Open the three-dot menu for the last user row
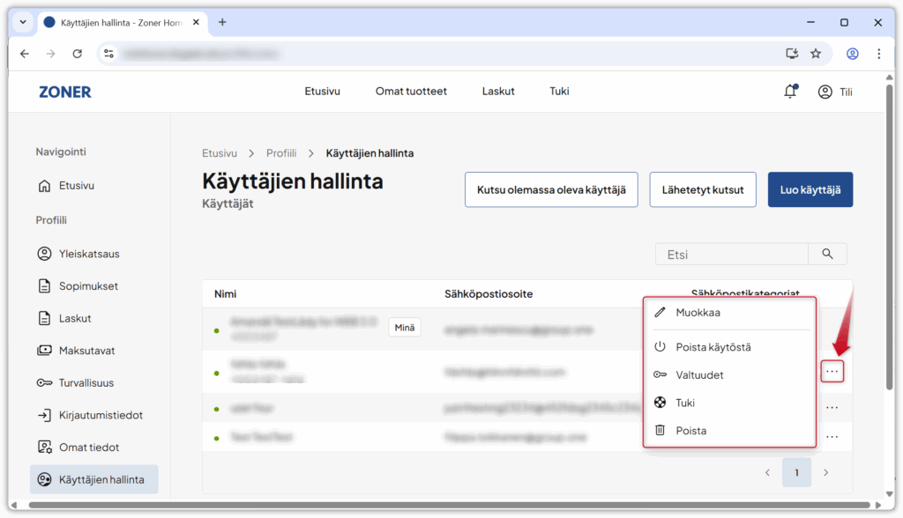This screenshot has width=903, height=518. pos(832,437)
